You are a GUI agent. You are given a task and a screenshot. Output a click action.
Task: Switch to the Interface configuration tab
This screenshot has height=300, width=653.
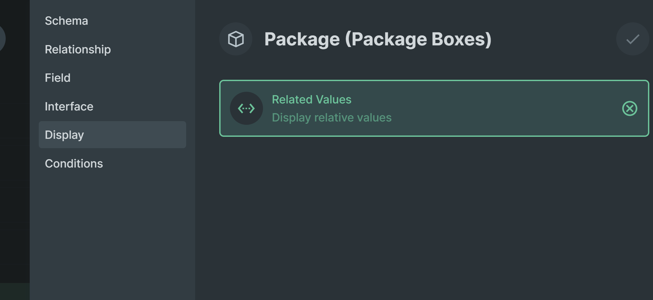click(69, 106)
